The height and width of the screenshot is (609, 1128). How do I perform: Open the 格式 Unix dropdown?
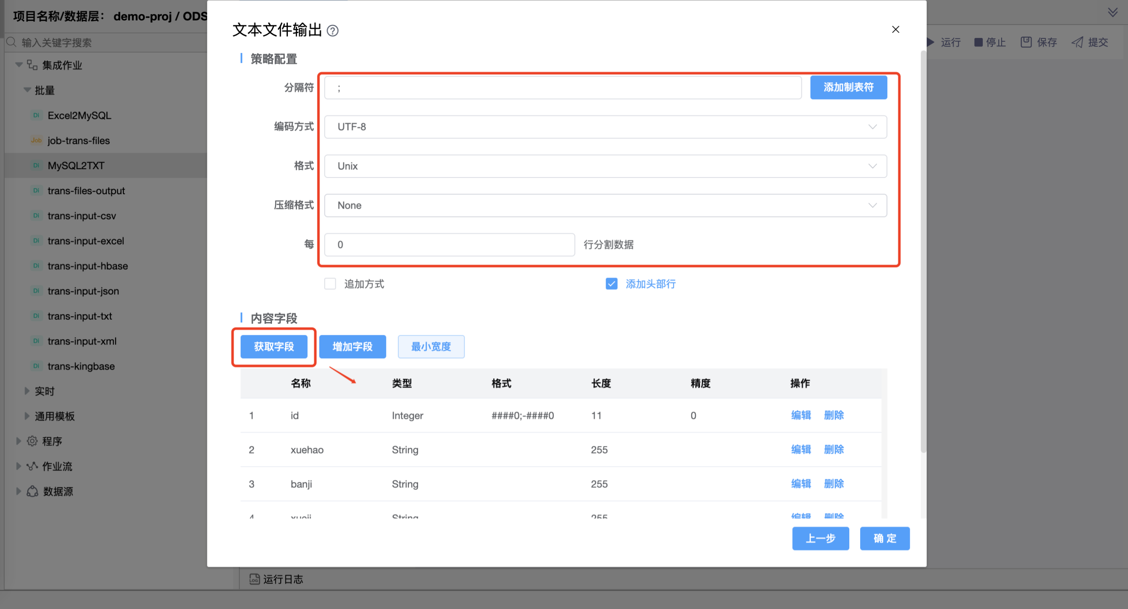click(x=605, y=166)
